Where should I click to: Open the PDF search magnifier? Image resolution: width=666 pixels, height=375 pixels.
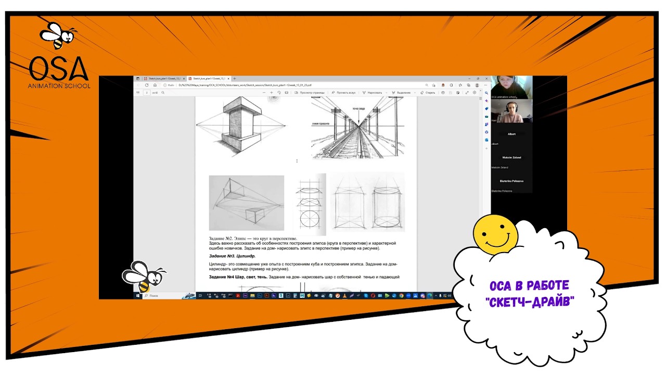tap(163, 93)
